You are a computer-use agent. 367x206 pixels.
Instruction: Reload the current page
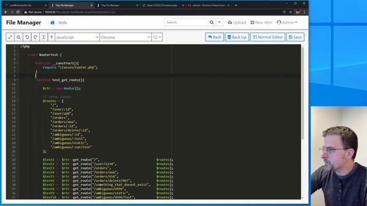[18, 12]
